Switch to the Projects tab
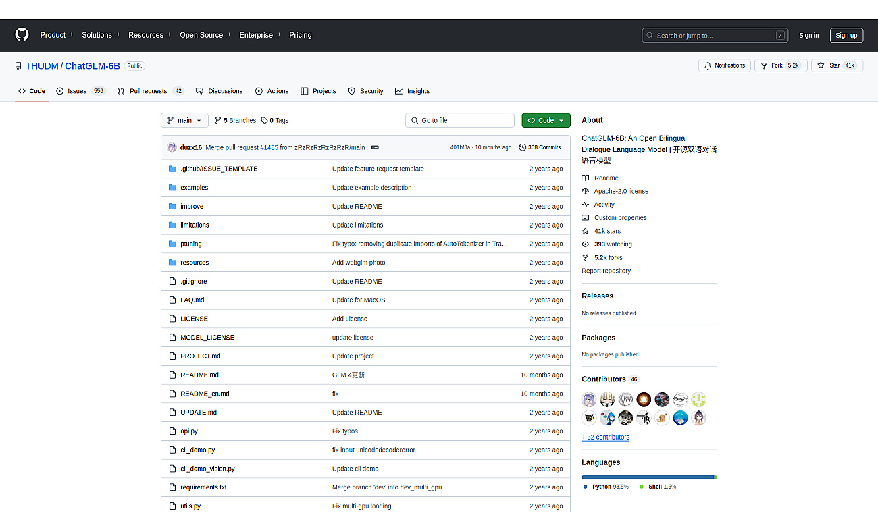The width and height of the screenshot is (878, 532). coord(318,91)
